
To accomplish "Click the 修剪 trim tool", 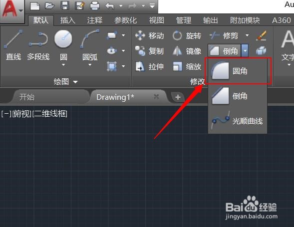I will point(224,35).
